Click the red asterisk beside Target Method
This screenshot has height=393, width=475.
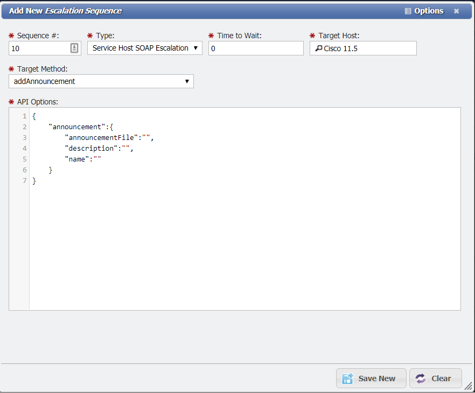point(11,69)
